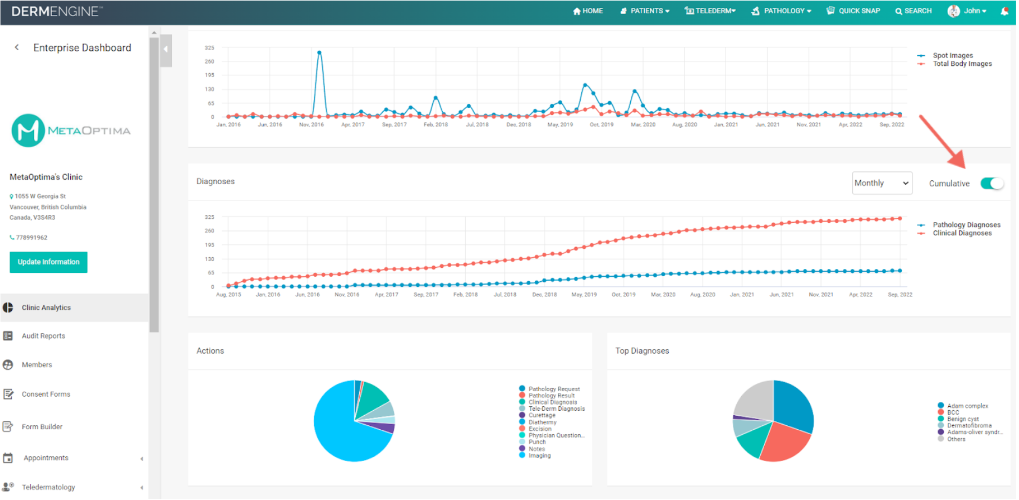The image size is (1019, 500).
Task: Open the John user dropdown
Action: click(x=975, y=11)
